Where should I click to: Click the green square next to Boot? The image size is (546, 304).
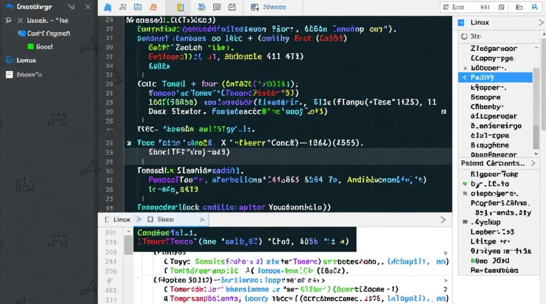click(30, 47)
